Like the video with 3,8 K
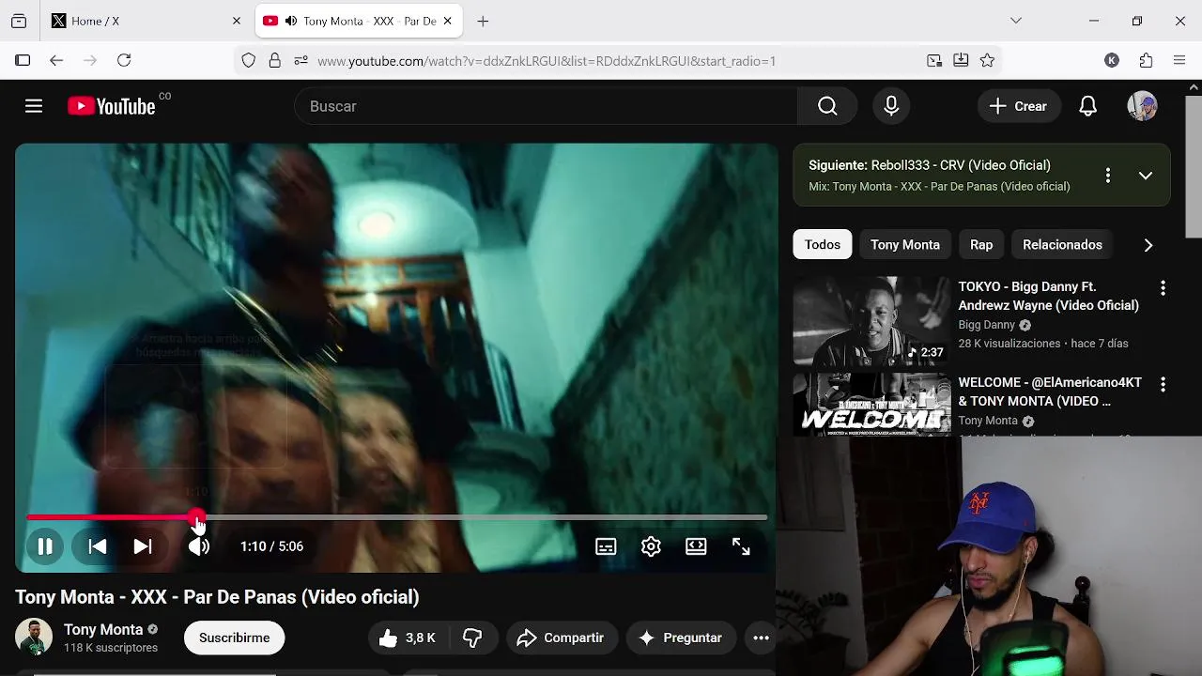Viewport: 1202px width, 676px height. click(x=408, y=638)
